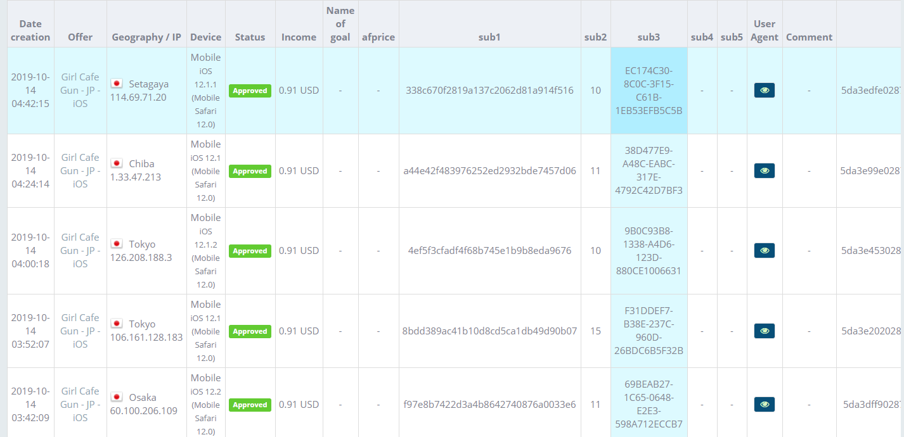Screen dimensions: 904x437
Task: Select sub3 value starting 9B0C93B8
Action: tap(649, 251)
